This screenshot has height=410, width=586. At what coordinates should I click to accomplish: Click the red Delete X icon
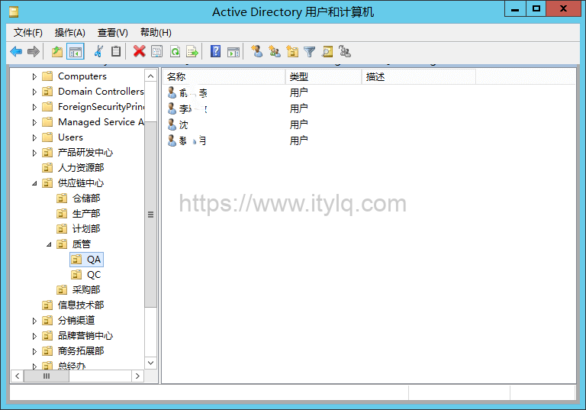click(139, 51)
